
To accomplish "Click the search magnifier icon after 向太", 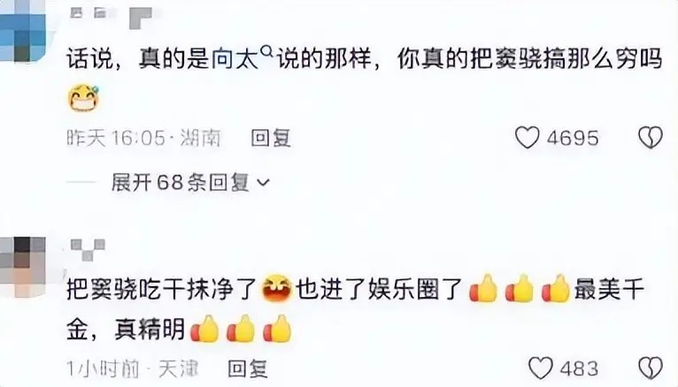I will pyautogui.click(x=267, y=52).
